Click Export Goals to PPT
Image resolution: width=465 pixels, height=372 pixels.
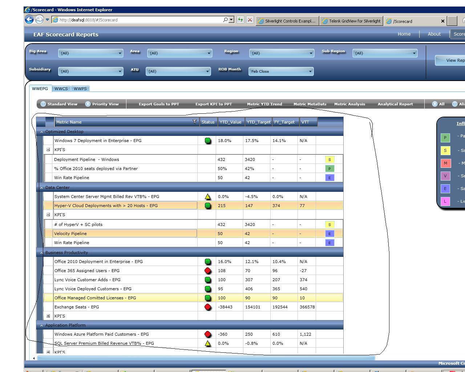pyautogui.click(x=159, y=104)
